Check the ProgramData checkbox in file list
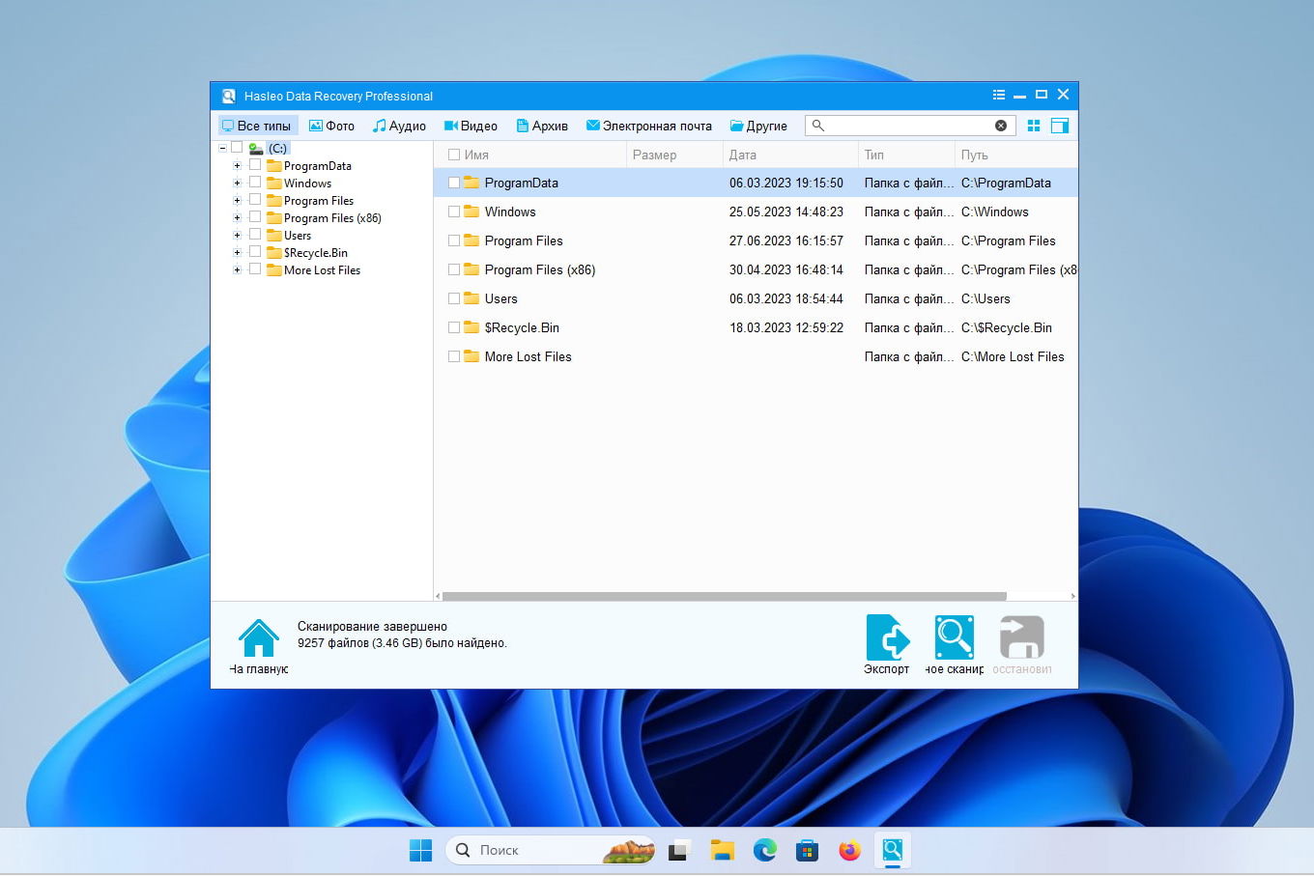 (x=454, y=183)
